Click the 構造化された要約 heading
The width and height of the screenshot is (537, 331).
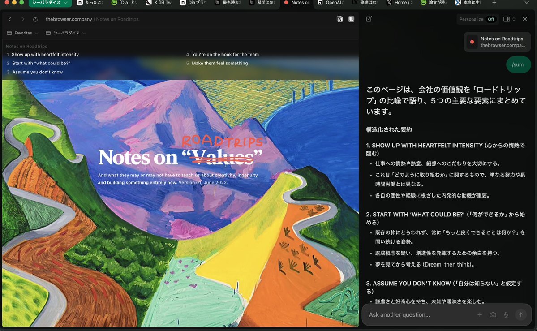click(x=389, y=129)
